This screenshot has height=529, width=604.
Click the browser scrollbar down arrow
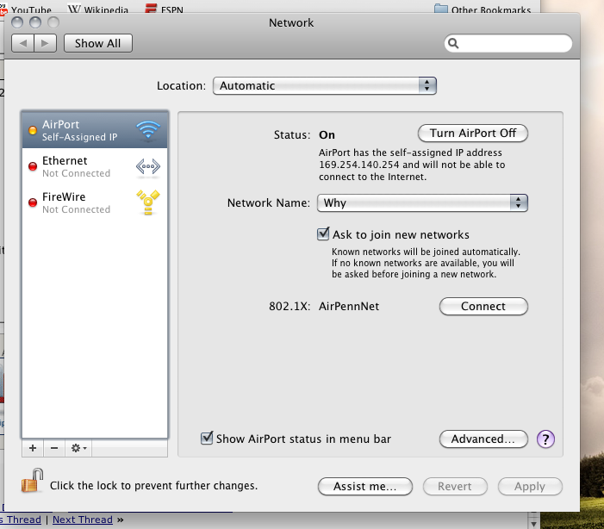(533, 524)
